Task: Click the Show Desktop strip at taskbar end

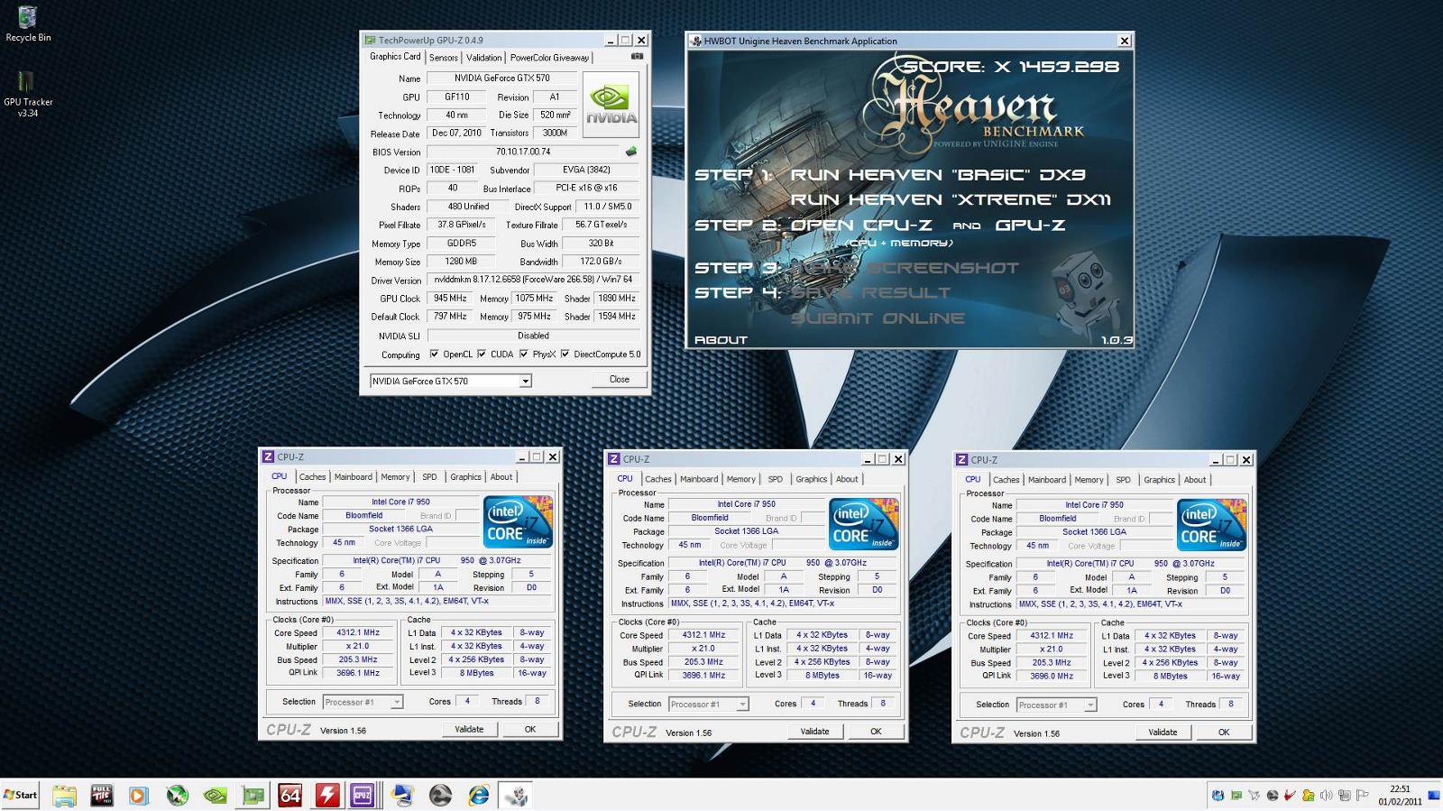Action: (x=1434, y=795)
